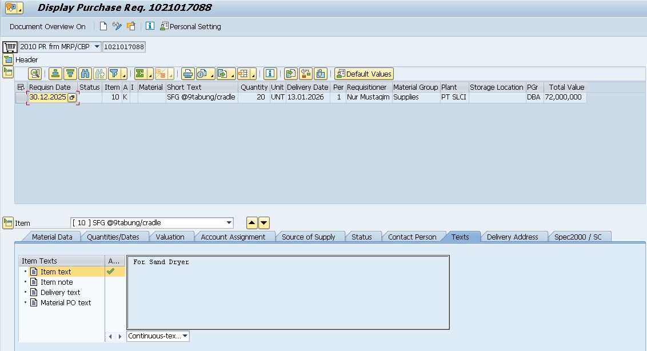Click the Find binoculars icon in grid toolbar
Image resolution: width=647 pixels, height=351 pixels.
pyautogui.click(x=85, y=74)
